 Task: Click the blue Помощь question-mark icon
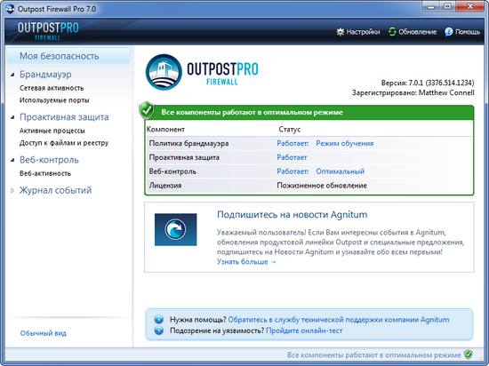[448, 32]
